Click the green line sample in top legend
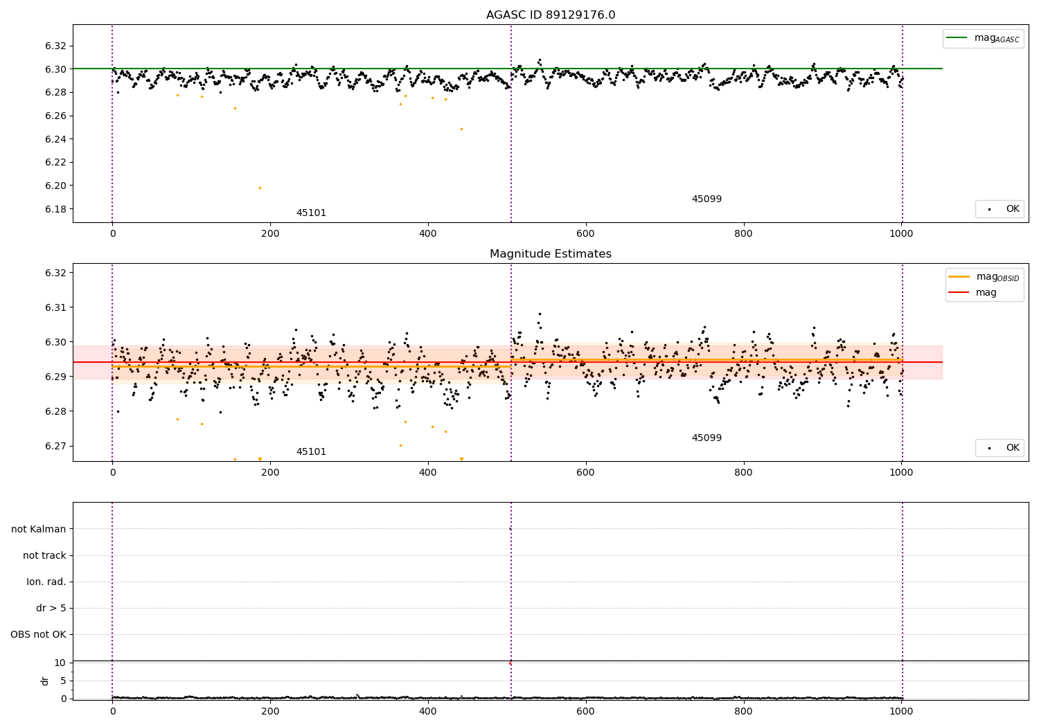 (x=957, y=38)
